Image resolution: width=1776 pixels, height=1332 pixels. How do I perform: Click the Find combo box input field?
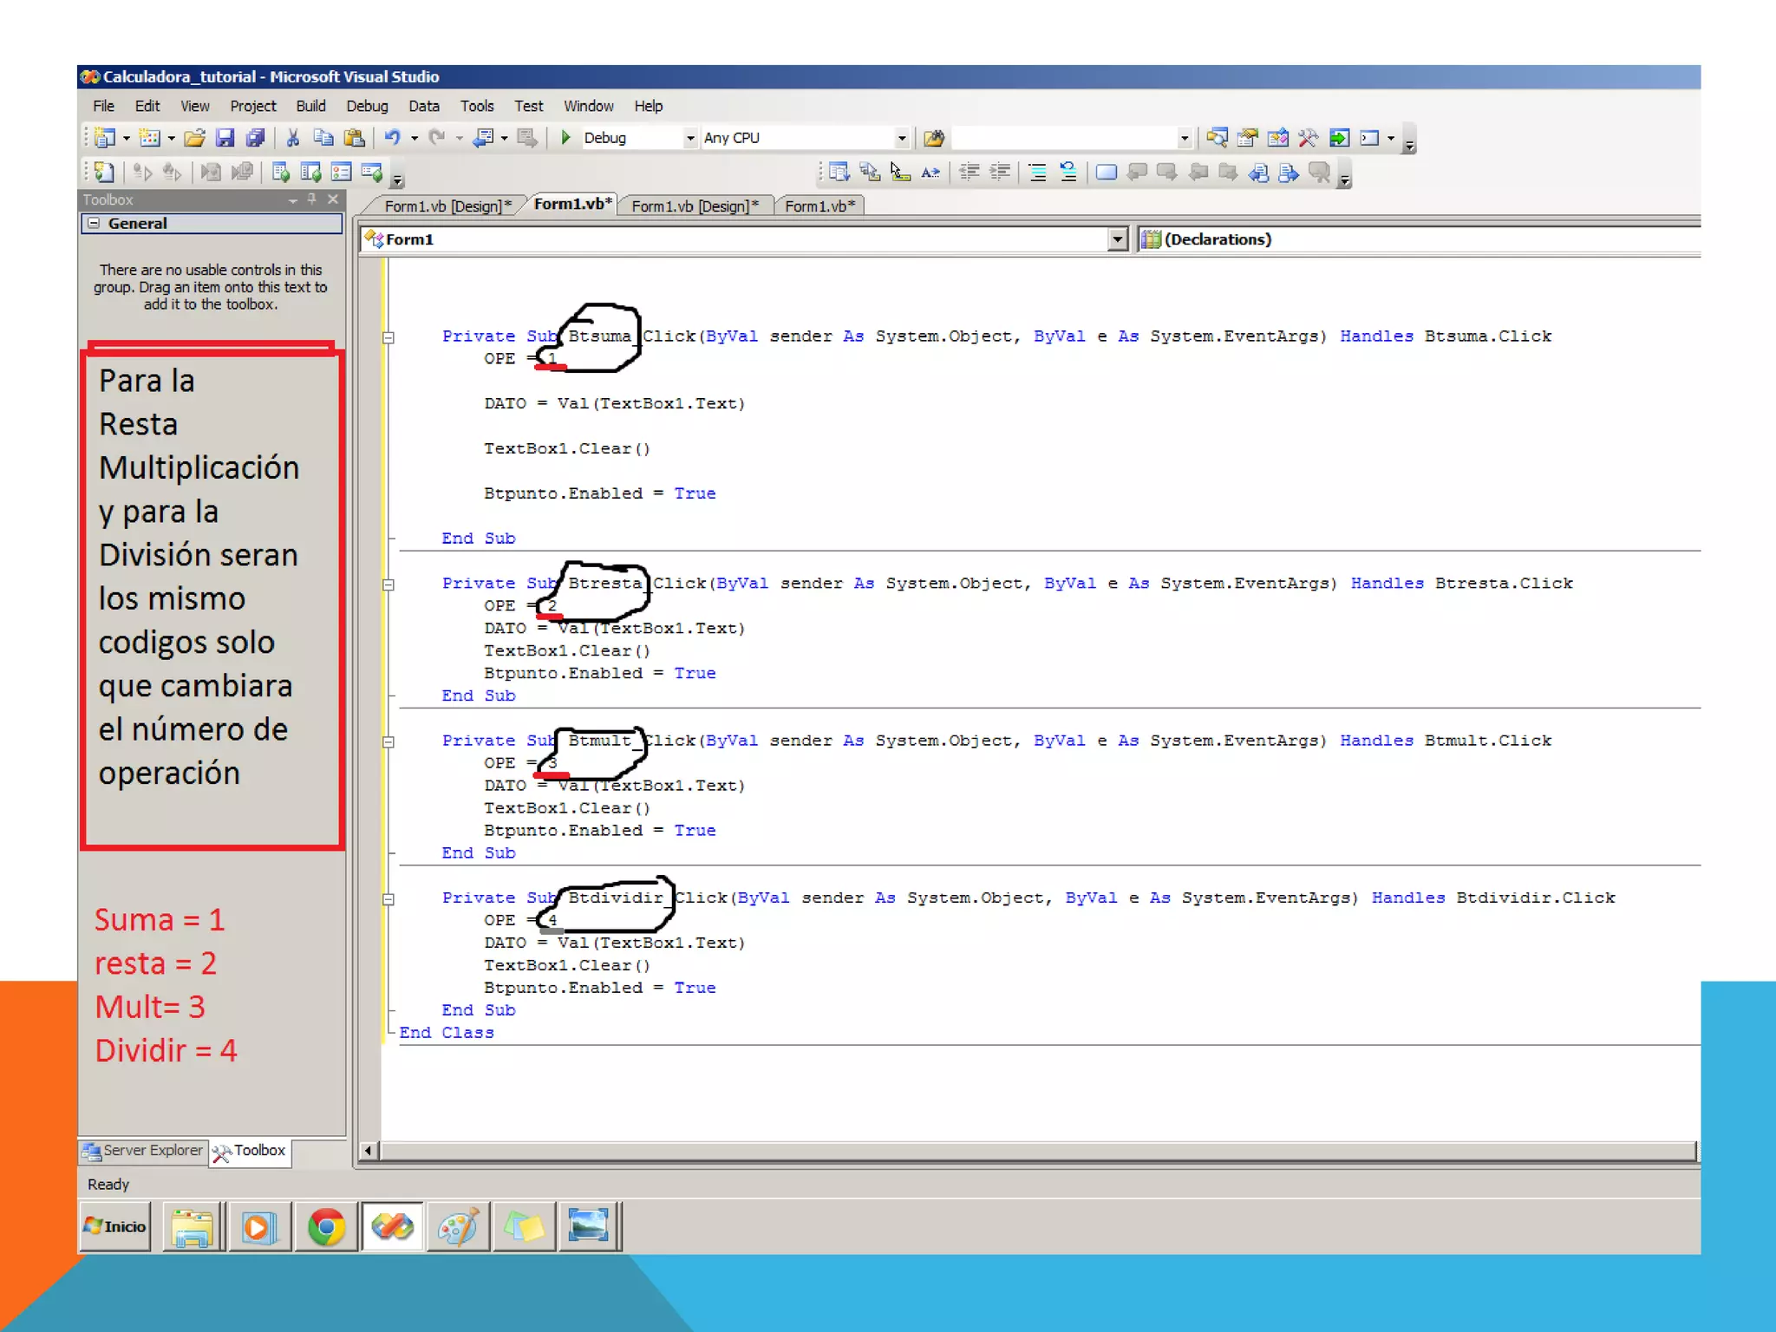tap(1064, 138)
